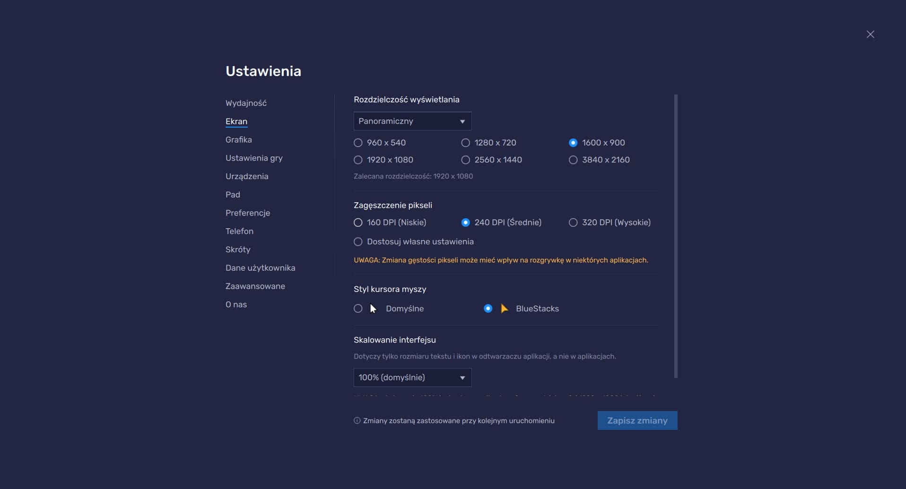Open the O nas section
This screenshot has width=906, height=489.
tap(236, 305)
